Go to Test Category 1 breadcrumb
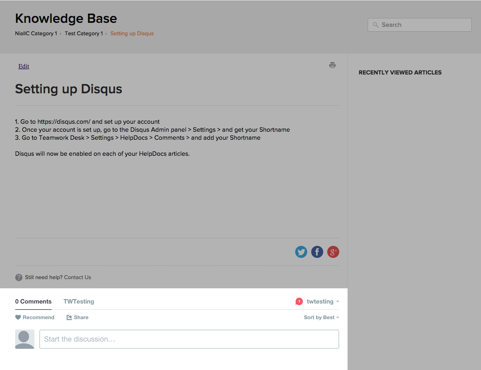 tap(84, 34)
